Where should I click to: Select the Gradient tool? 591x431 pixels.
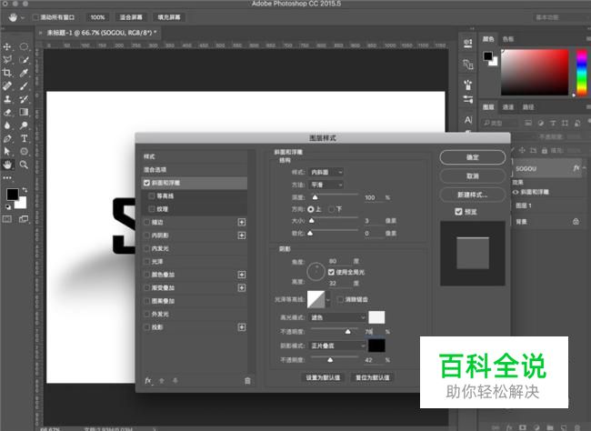click(24, 112)
